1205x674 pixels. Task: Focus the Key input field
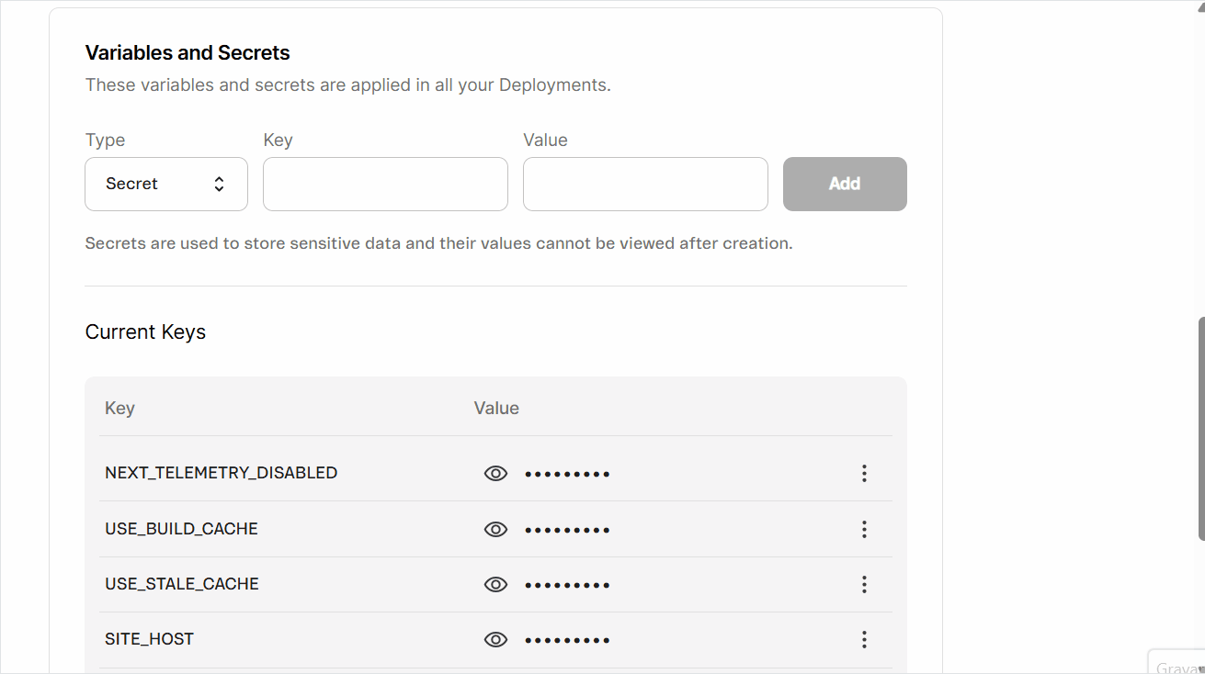click(385, 184)
